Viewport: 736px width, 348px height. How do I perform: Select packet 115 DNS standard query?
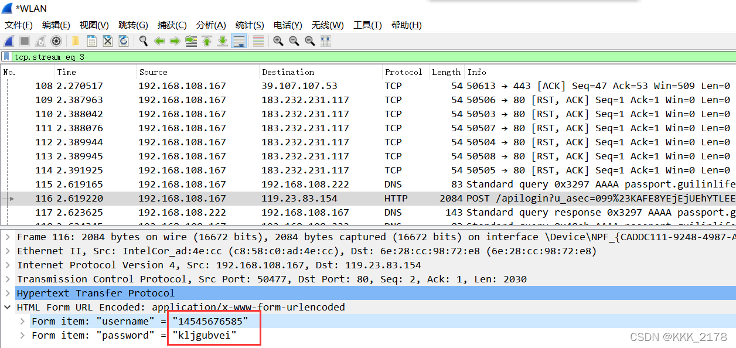pyautogui.click(x=368, y=185)
